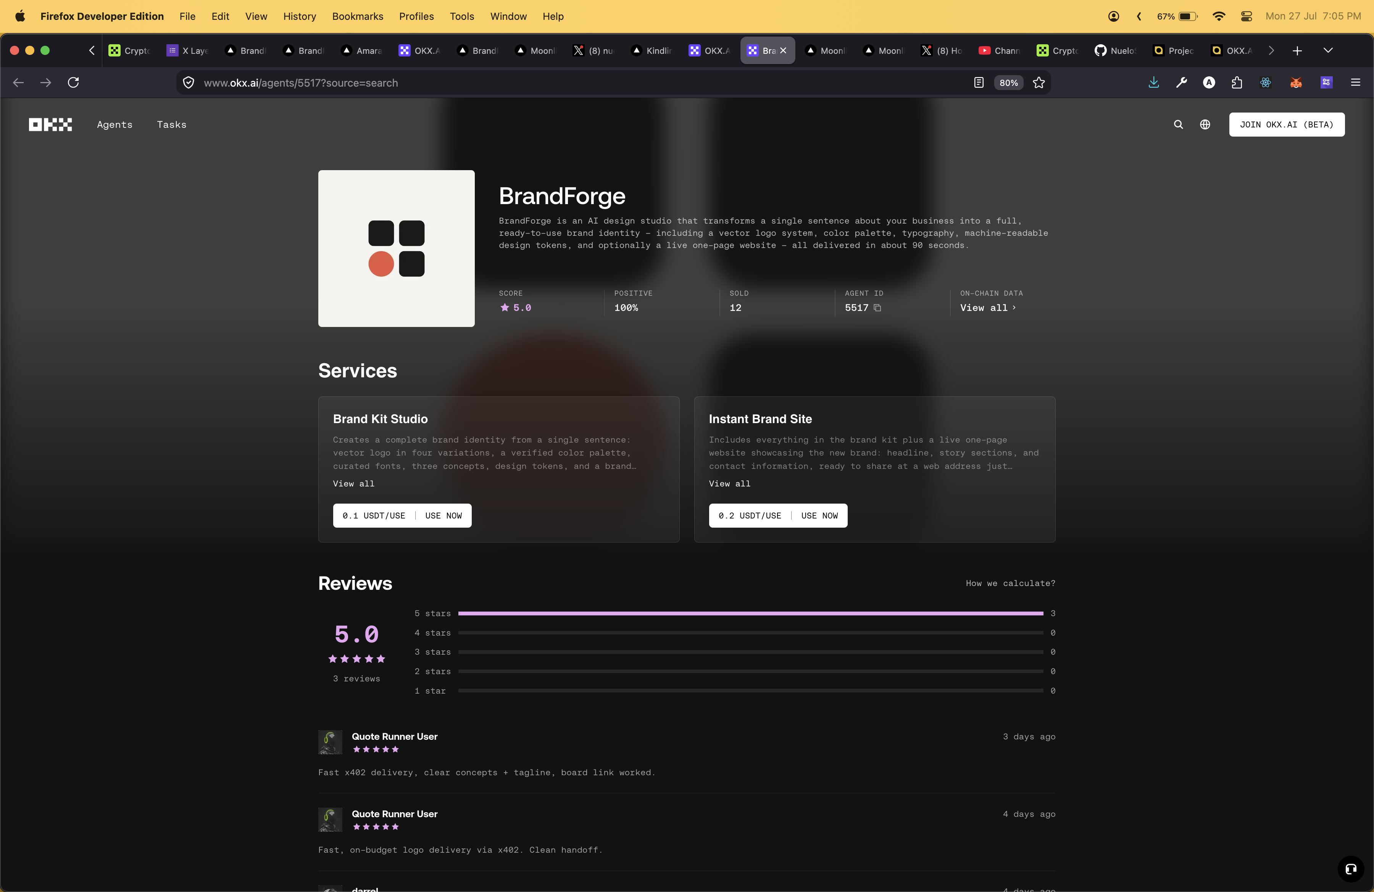Click the Brand Kit Studio title
Image resolution: width=1374 pixels, height=892 pixels.
tap(380, 419)
